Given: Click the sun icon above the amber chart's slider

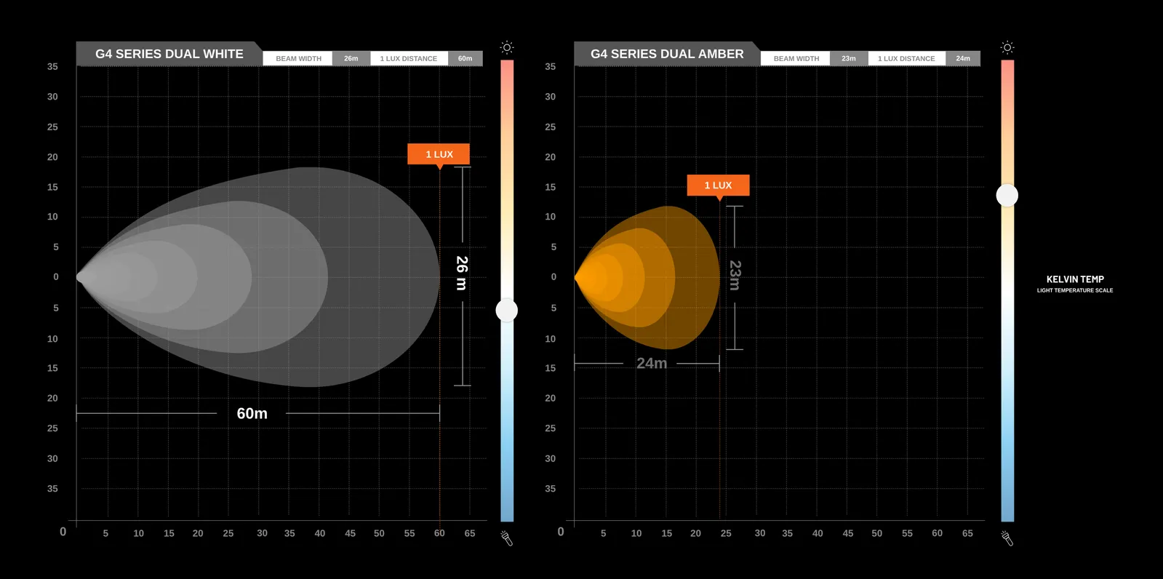Looking at the screenshot, I should tap(1007, 47).
